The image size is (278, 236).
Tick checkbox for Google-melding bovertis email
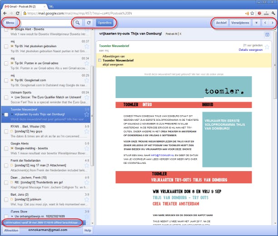pos(6,148)
